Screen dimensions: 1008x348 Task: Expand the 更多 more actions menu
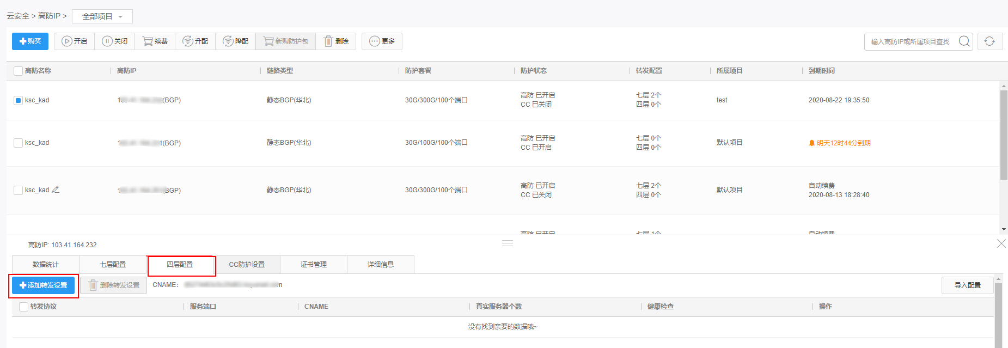pyautogui.click(x=382, y=41)
